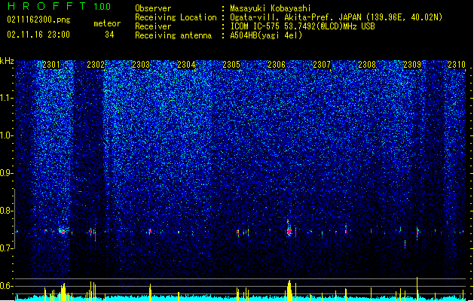This screenshot has height=301, width=474.
Task: Select the filename 0211162300.png
Action: (x=38, y=20)
